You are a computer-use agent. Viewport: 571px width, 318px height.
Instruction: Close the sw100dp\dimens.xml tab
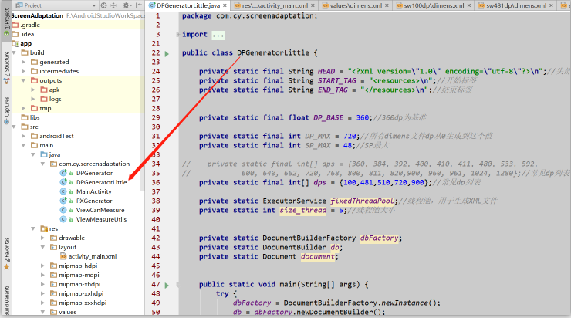click(x=469, y=5)
